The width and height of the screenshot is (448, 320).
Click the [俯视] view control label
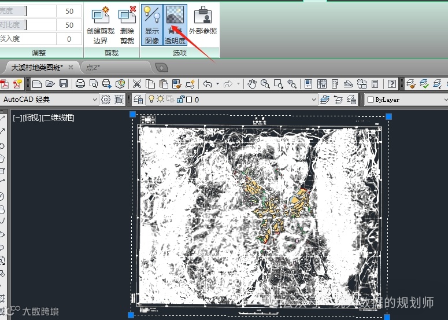(x=32, y=117)
